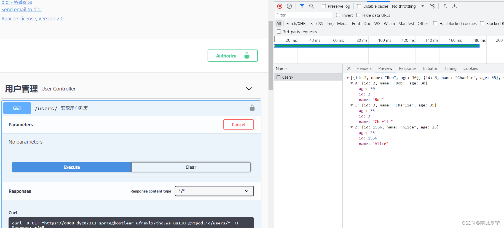The image size is (504, 228).
Task: Select the All filter type
Action: [x=279, y=24]
